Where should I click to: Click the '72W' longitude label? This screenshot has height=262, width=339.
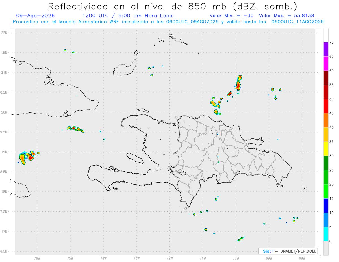tap(169, 258)
